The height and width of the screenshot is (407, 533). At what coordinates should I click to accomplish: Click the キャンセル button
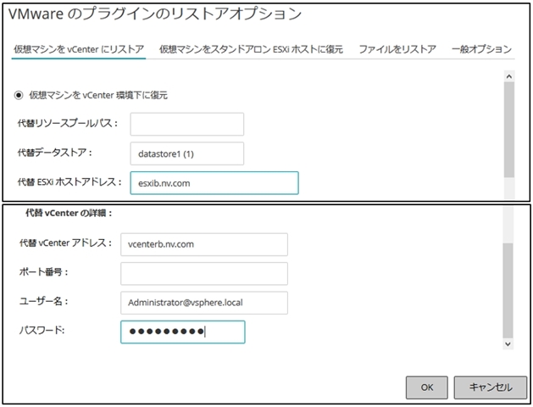click(490, 387)
